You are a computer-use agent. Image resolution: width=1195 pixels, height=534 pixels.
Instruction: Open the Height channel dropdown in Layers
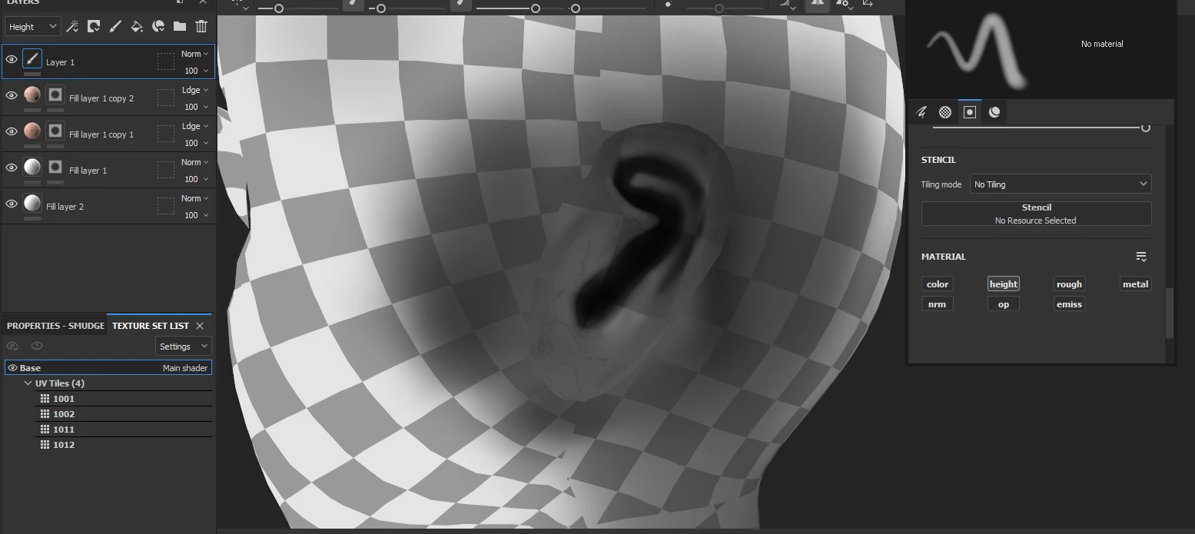[32, 26]
